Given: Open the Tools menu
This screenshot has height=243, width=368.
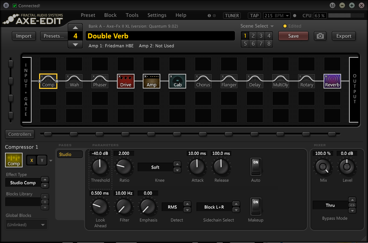Looking at the screenshot, I should pos(132,15).
